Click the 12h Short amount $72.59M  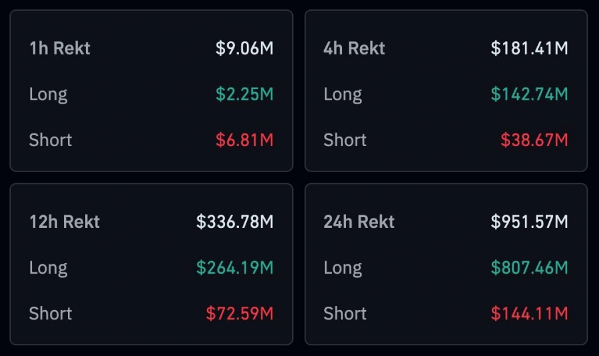coord(240,313)
